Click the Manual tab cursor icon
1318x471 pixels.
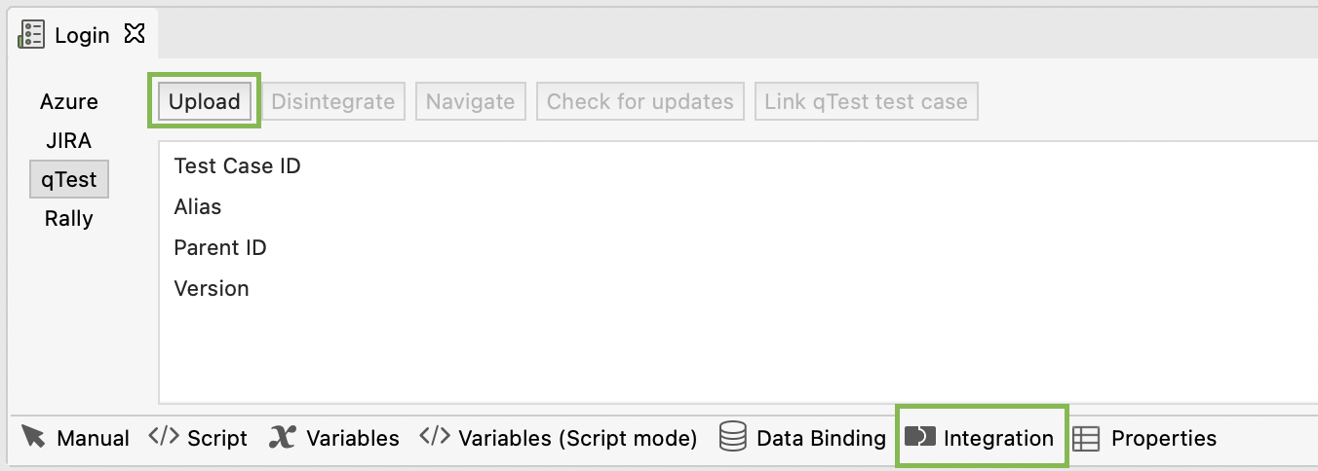pyautogui.click(x=33, y=437)
